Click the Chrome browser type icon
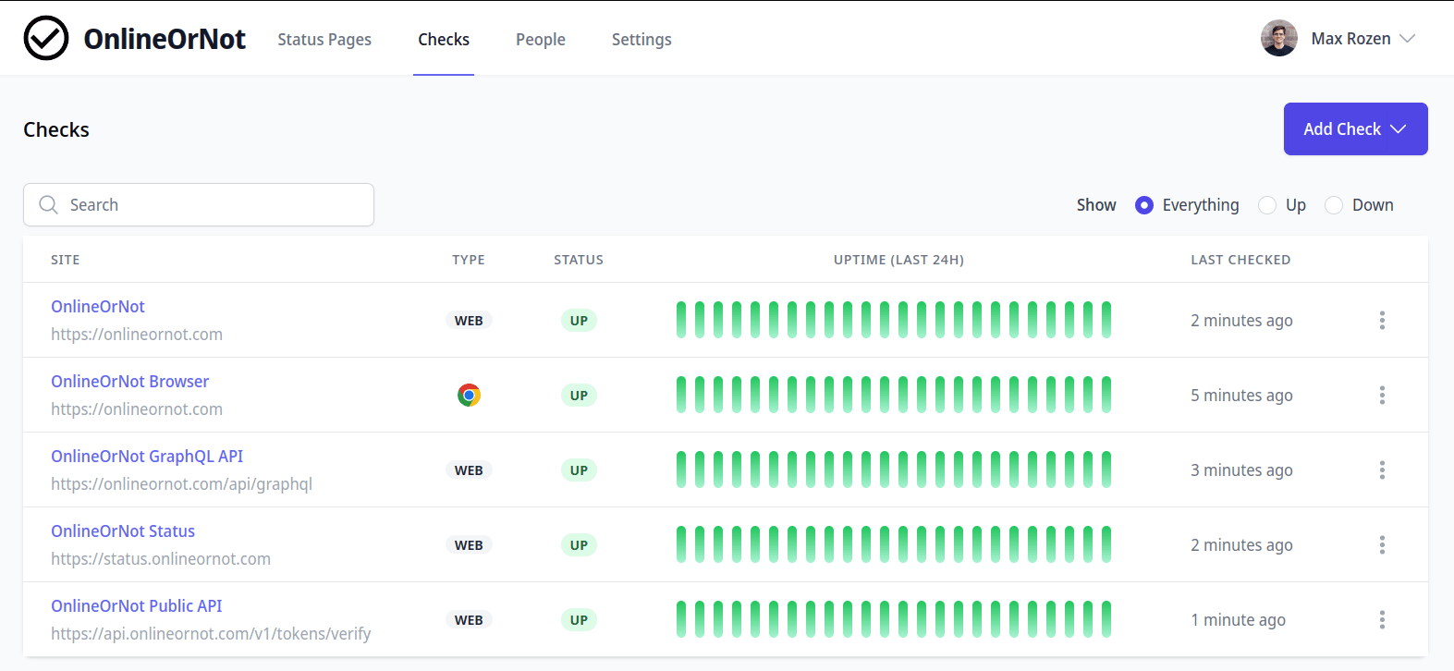 coord(469,396)
